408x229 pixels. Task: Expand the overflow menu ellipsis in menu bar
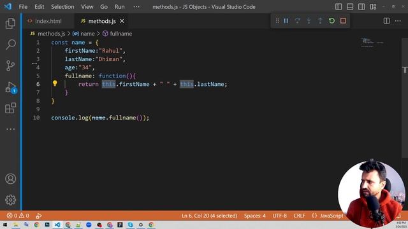(136, 7)
